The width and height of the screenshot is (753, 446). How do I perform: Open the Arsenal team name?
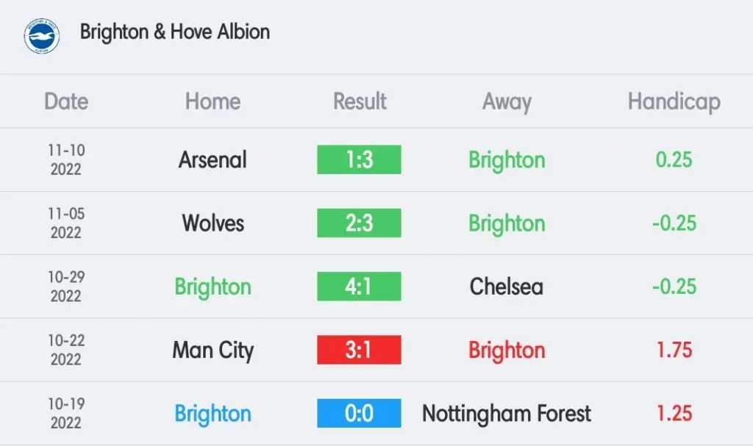click(x=213, y=160)
